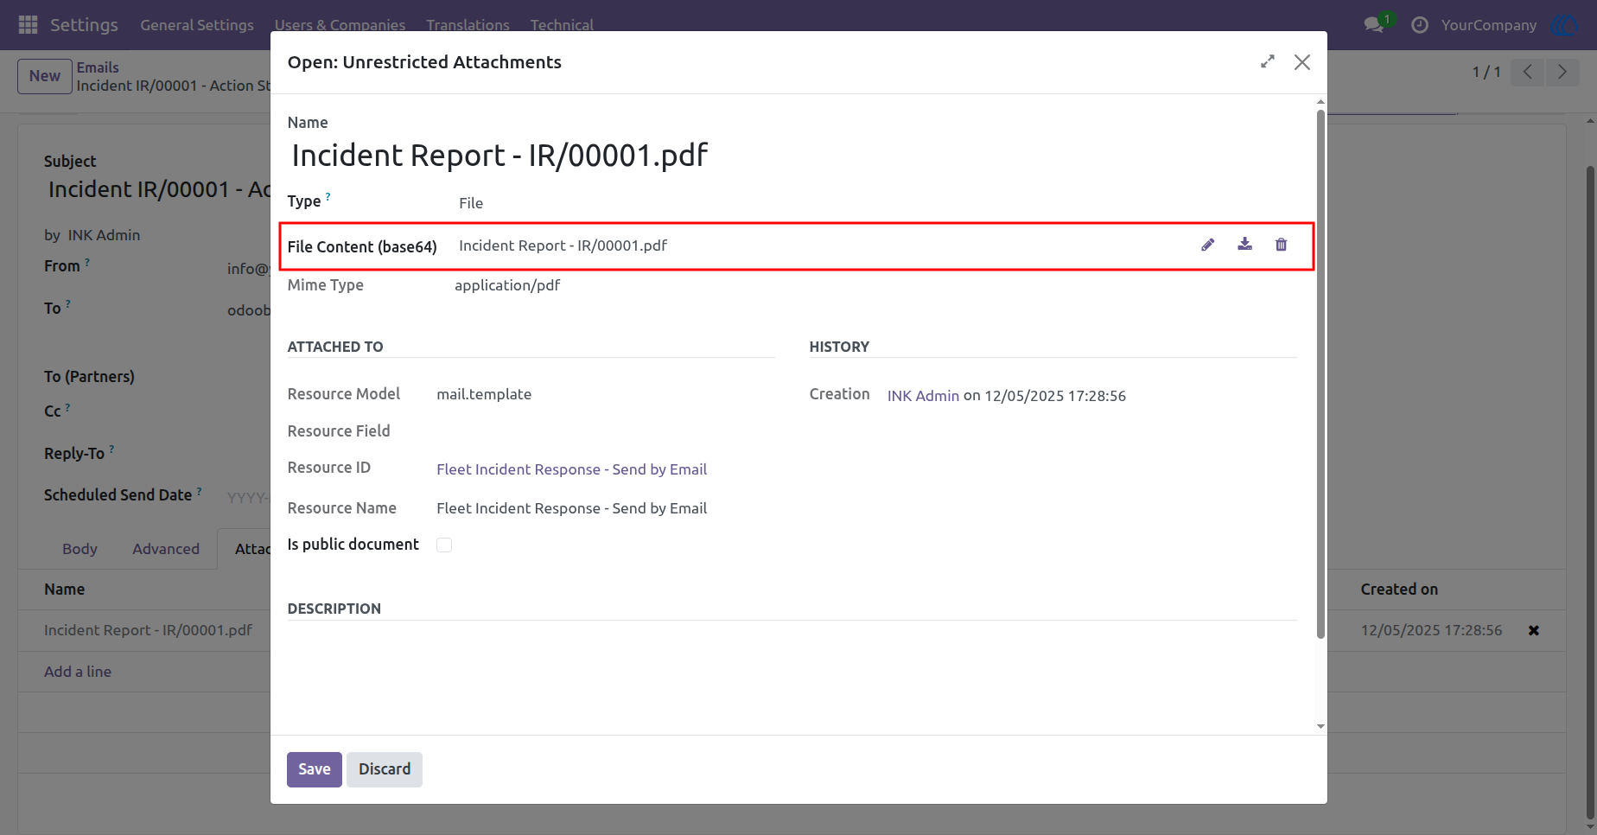
Task: Click the Mime Type value application/pdf
Action: click(x=507, y=285)
